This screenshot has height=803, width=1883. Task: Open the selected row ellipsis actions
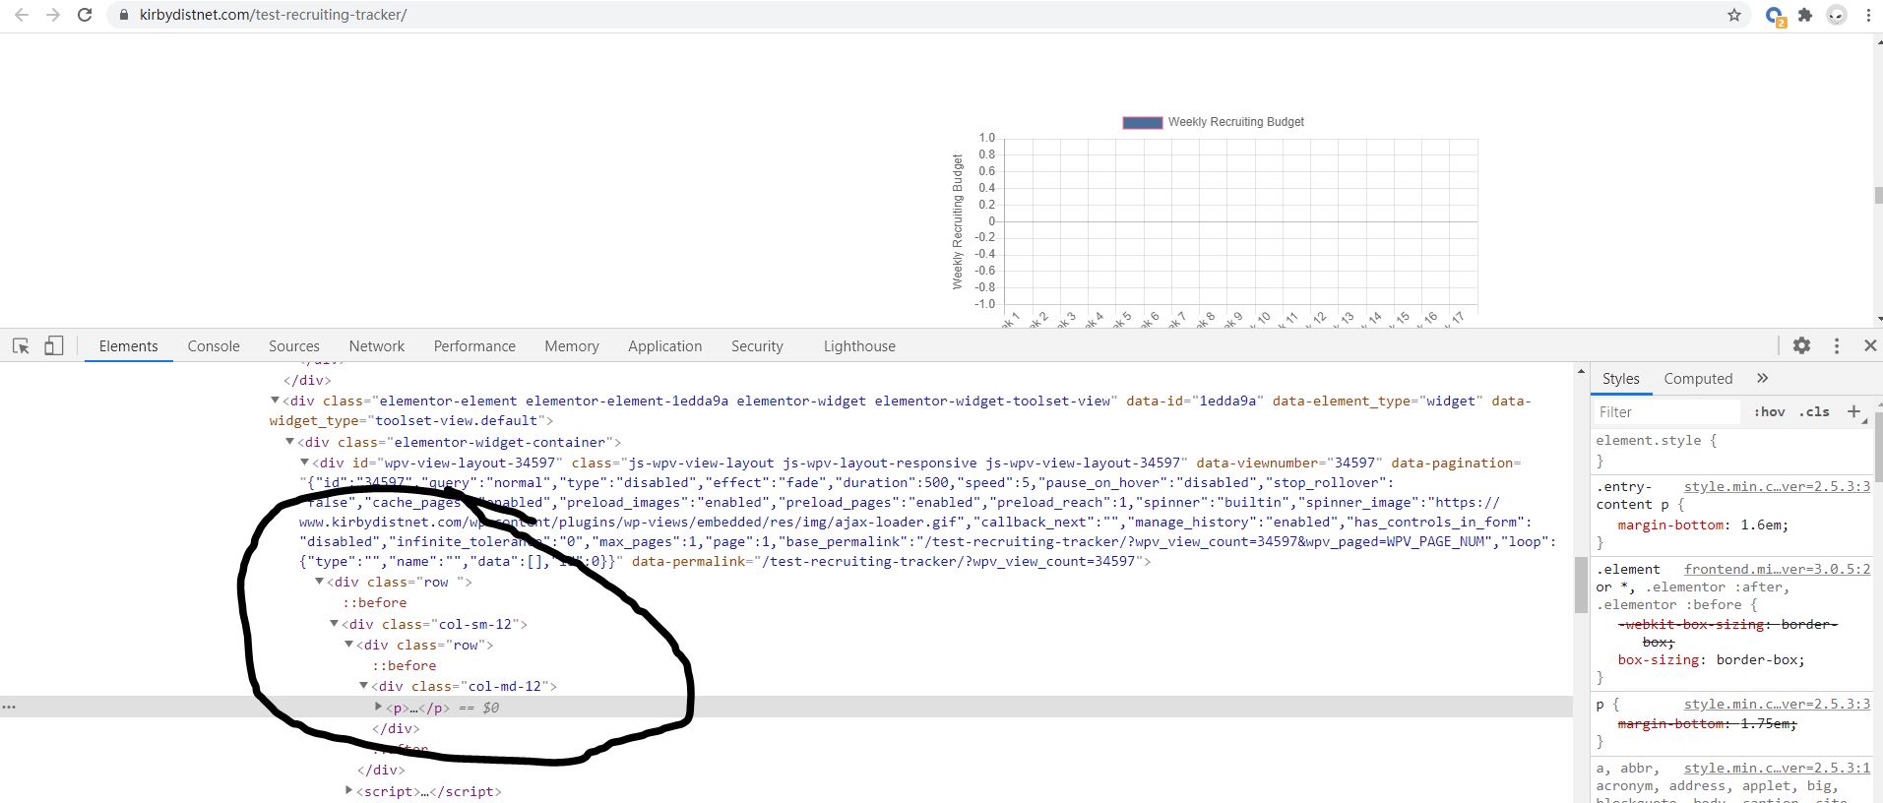point(9,707)
